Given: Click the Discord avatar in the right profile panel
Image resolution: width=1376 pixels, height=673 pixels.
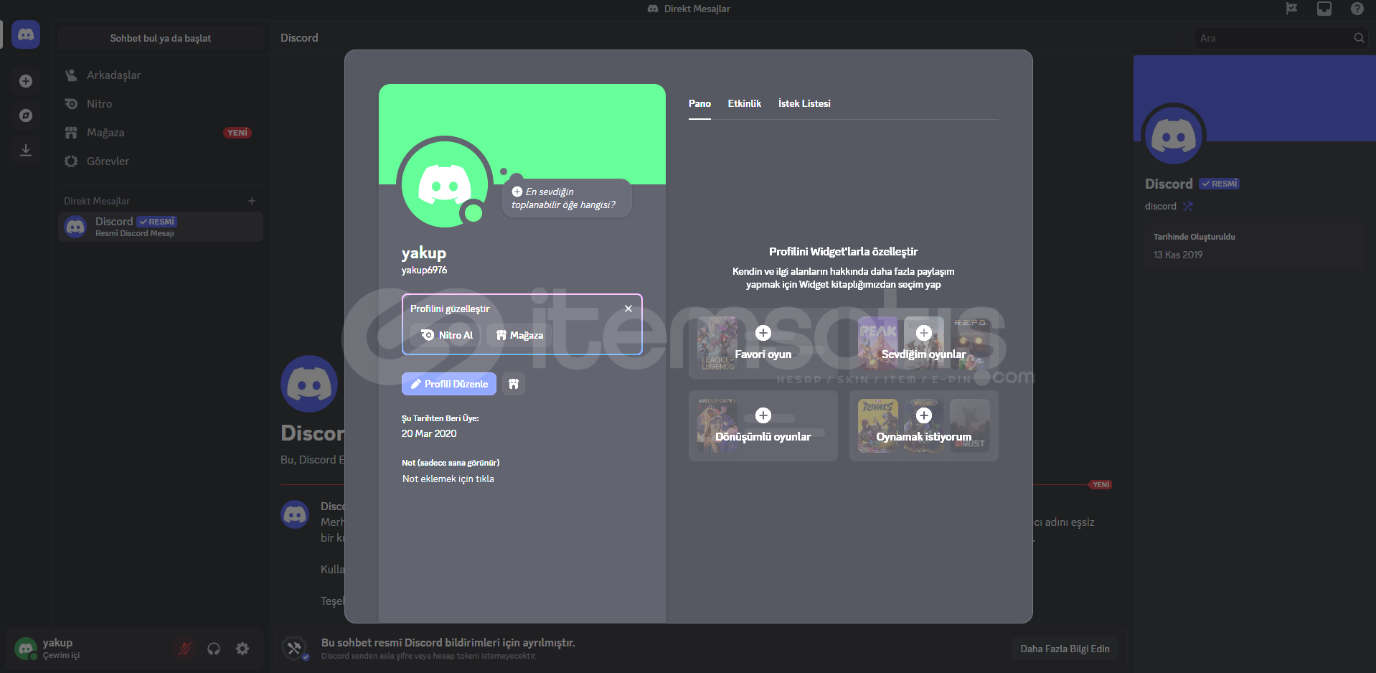Looking at the screenshot, I should (1174, 136).
